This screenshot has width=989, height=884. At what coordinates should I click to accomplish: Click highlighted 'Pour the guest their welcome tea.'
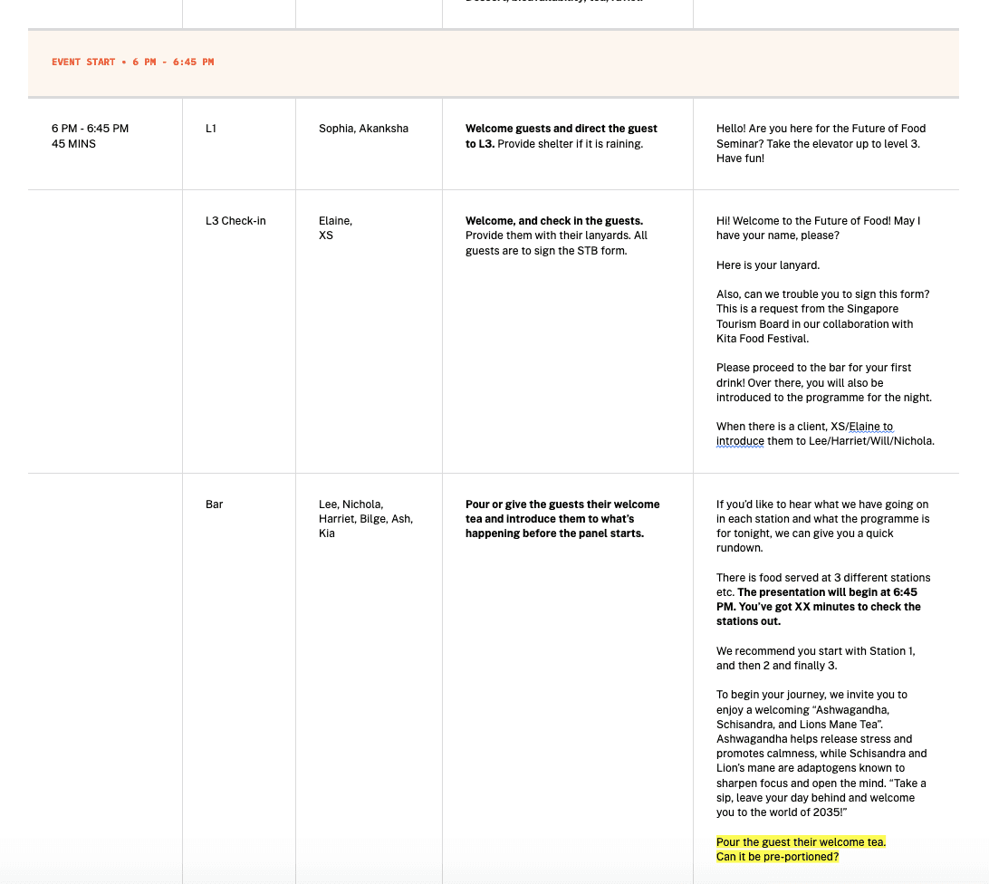pos(801,841)
